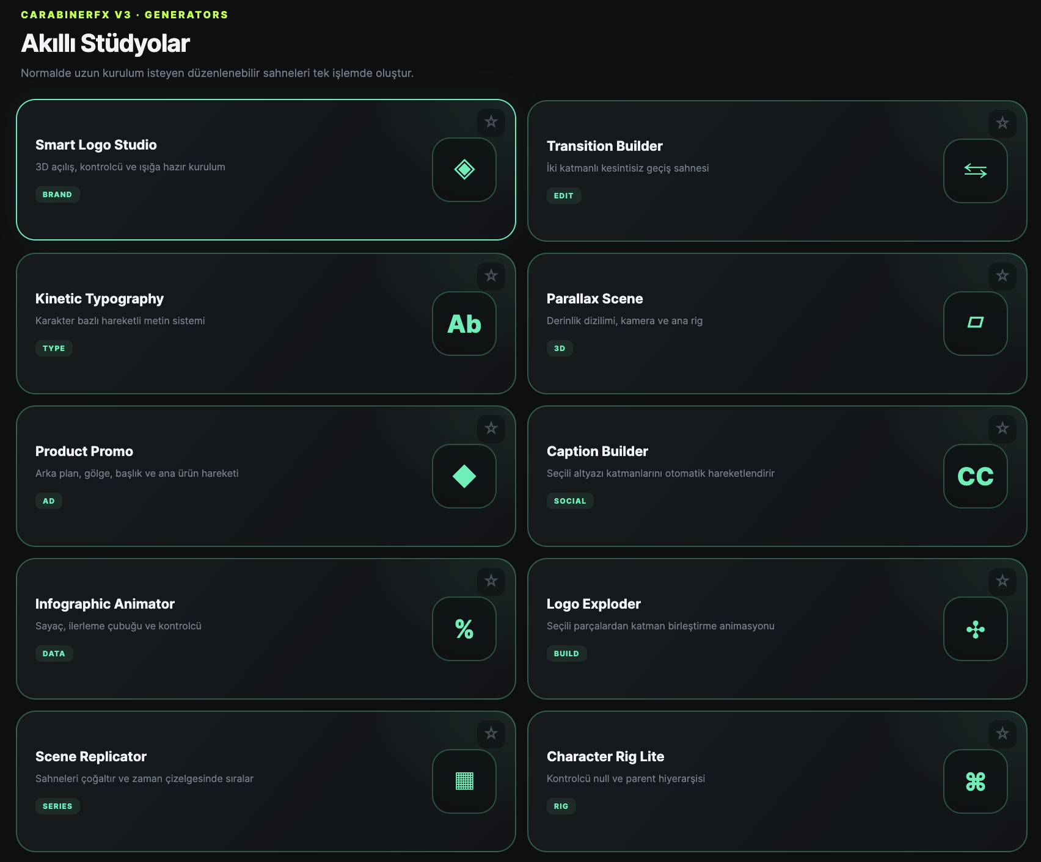This screenshot has height=862, width=1041.
Task: Star the Logo Exploder generator
Action: 1003,581
